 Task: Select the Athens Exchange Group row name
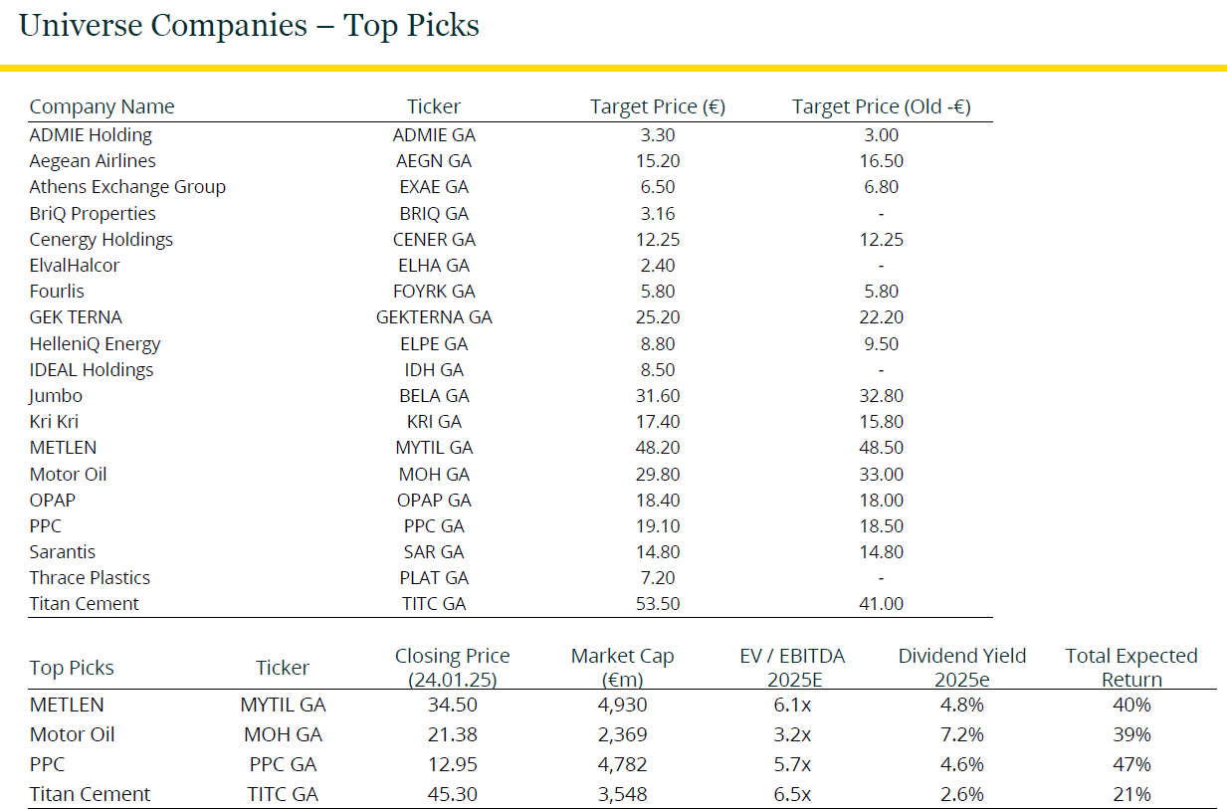[x=127, y=187]
